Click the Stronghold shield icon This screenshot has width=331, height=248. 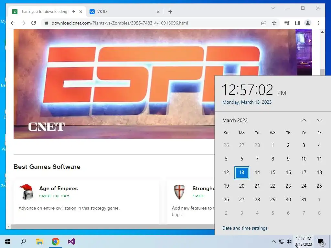179,192
